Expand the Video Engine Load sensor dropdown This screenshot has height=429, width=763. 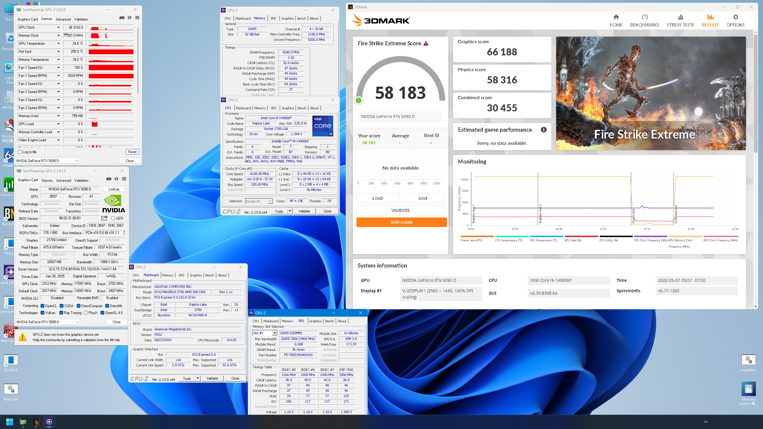click(x=58, y=140)
